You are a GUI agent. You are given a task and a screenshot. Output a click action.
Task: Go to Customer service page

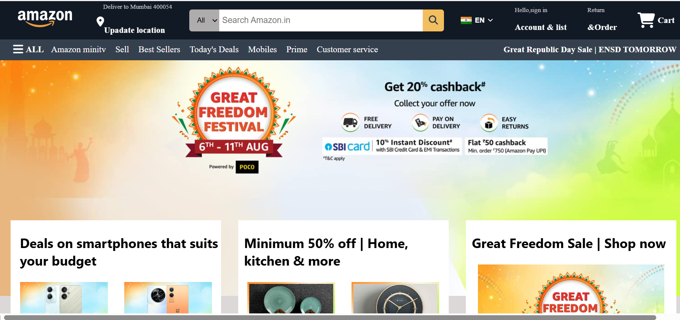coord(347,49)
